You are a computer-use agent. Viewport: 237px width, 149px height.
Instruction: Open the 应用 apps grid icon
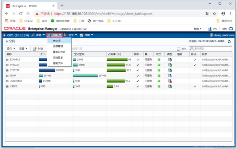pos(7,21)
